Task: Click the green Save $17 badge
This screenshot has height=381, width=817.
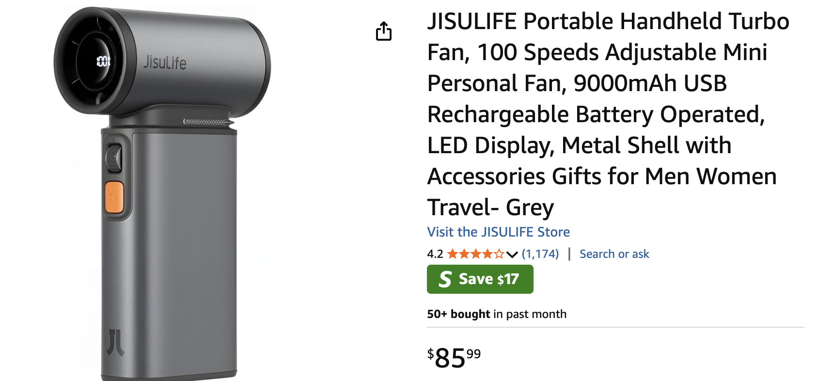Action: (x=480, y=279)
